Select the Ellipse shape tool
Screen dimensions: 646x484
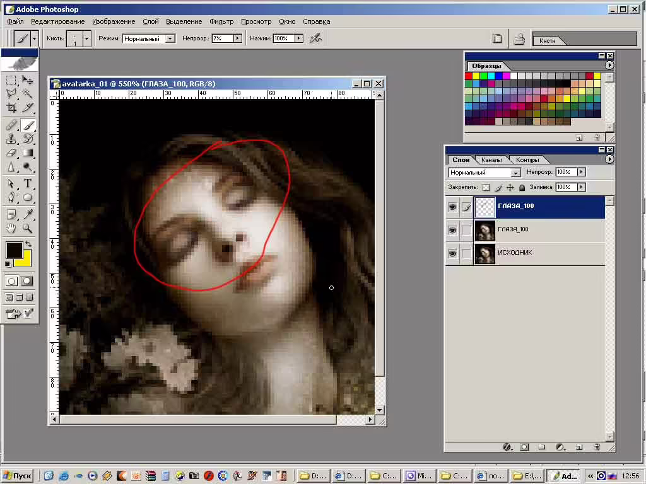(28, 197)
